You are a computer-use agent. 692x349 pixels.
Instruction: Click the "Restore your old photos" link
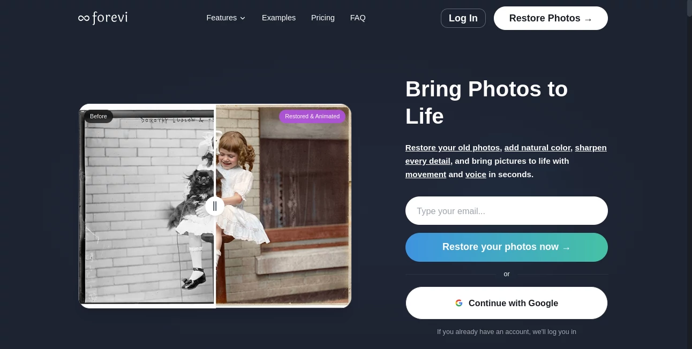[453, 148]
